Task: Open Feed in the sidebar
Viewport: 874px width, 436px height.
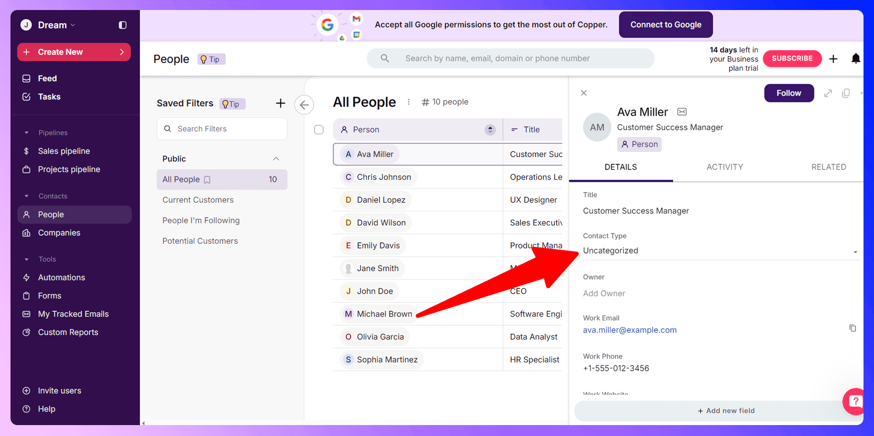Action: 47,78
